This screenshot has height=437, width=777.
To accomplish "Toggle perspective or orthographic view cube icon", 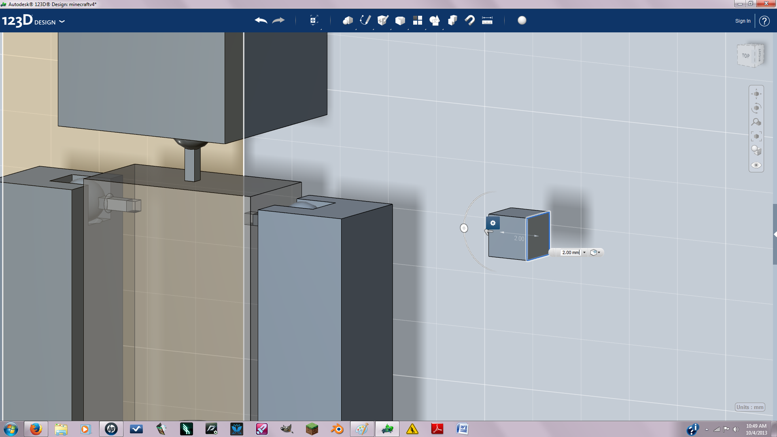I will point(756,151).
